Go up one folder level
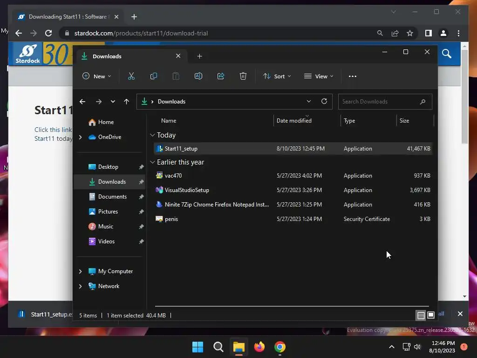 tap(127, 102)
